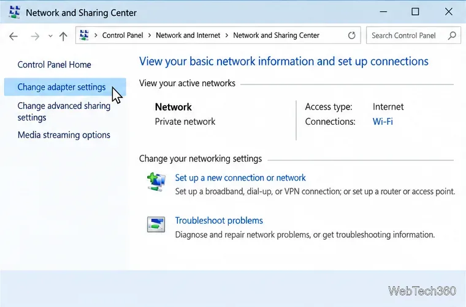Click the page title 'View your basic network information'
Viewport: 466px width, 307px height.
pos(283,61)
